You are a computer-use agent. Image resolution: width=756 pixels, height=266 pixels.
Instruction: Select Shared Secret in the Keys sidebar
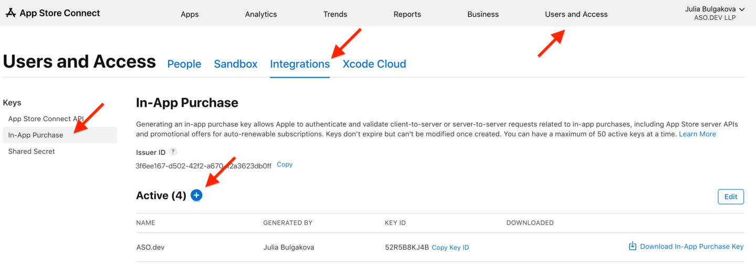(x=31, y=151)
